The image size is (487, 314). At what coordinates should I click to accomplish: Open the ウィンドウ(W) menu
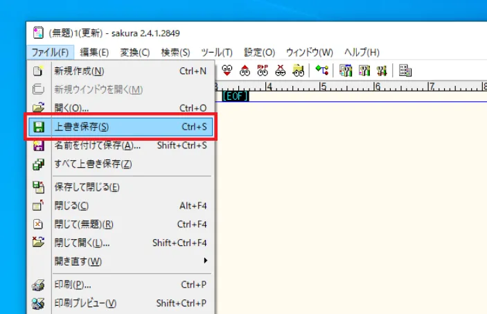click(310, 52)
